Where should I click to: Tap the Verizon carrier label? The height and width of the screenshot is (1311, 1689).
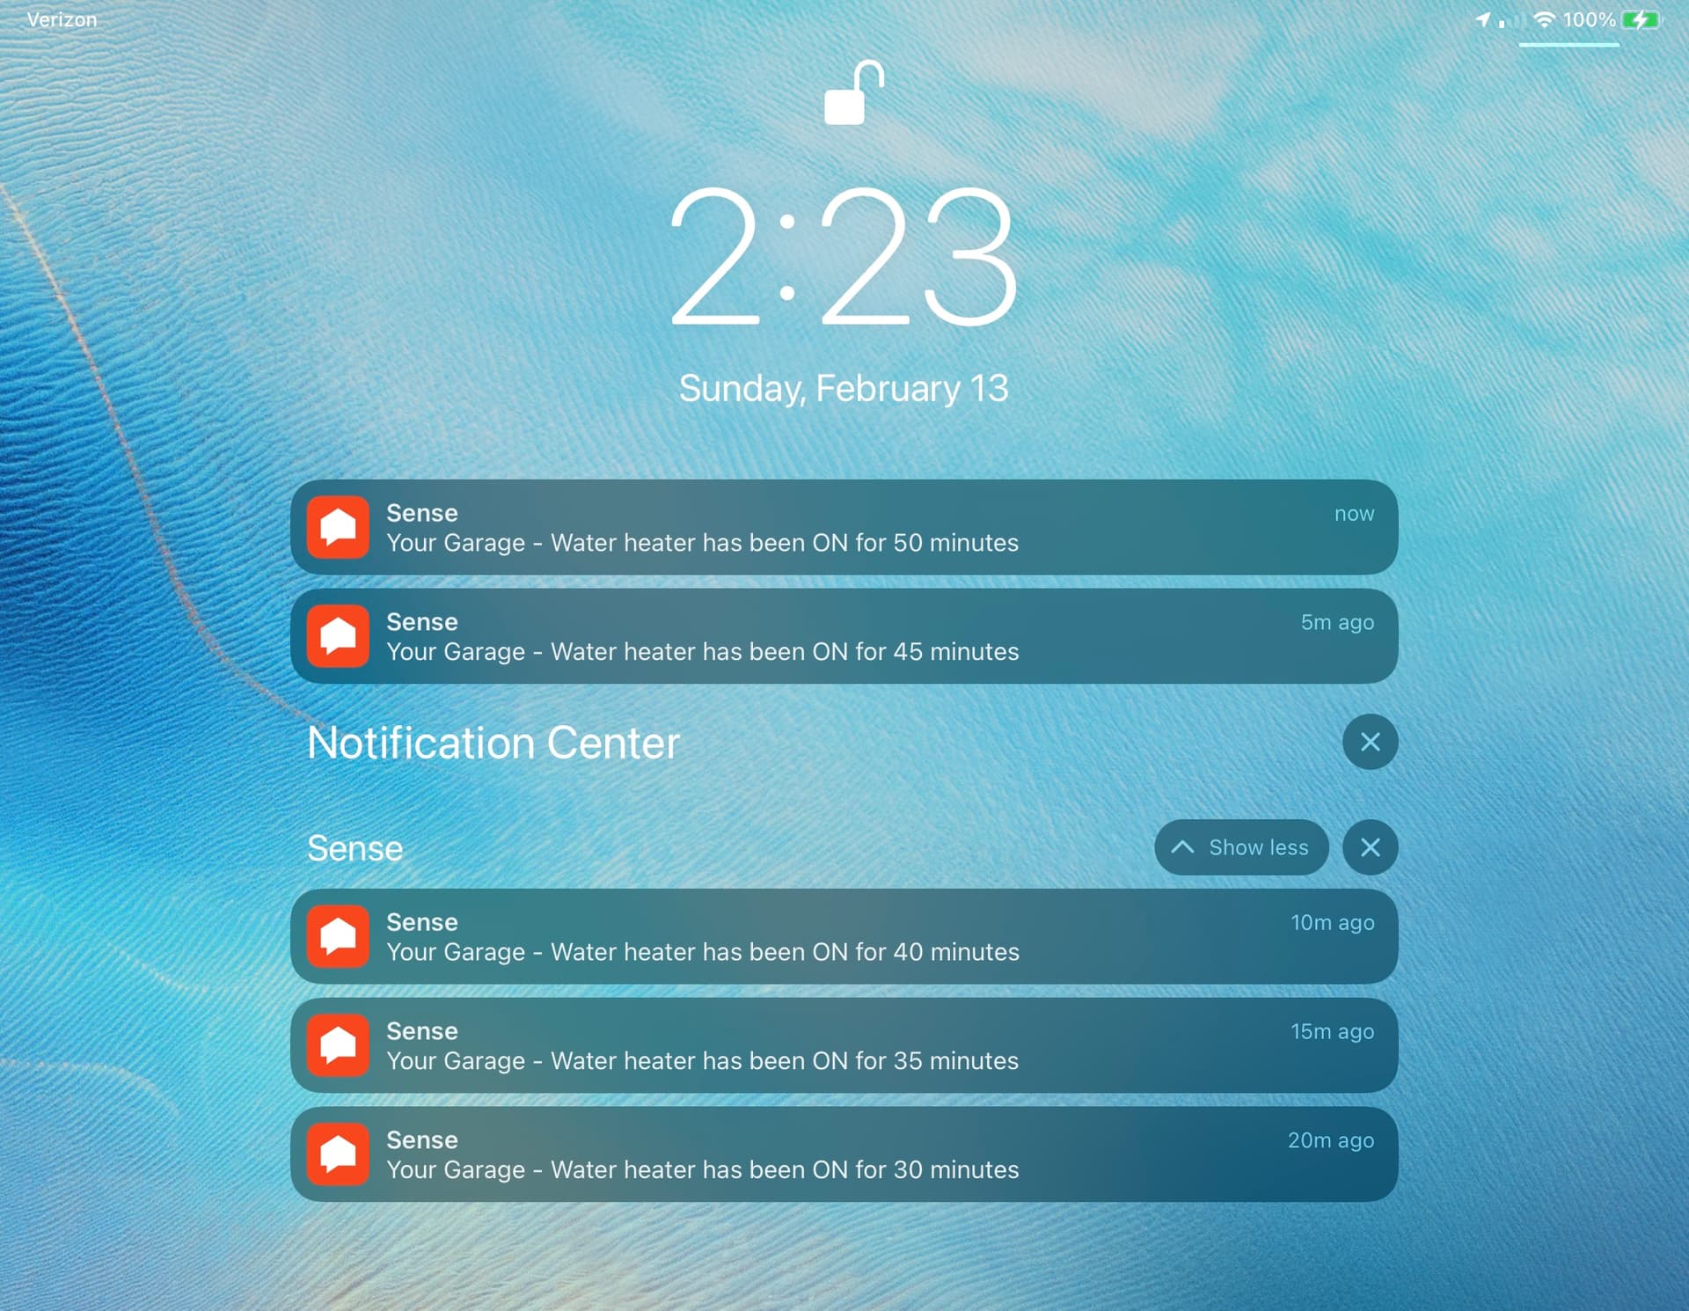click(62, 19)
